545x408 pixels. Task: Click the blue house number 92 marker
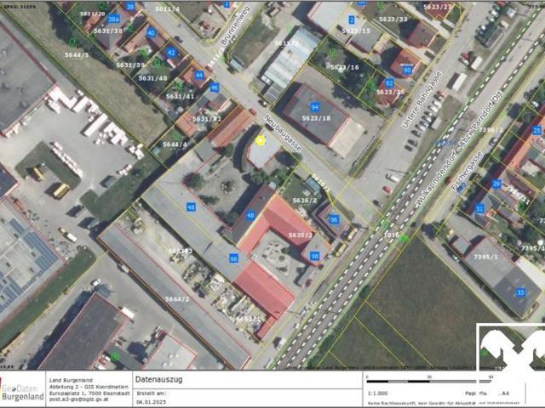tap(389, 83)
